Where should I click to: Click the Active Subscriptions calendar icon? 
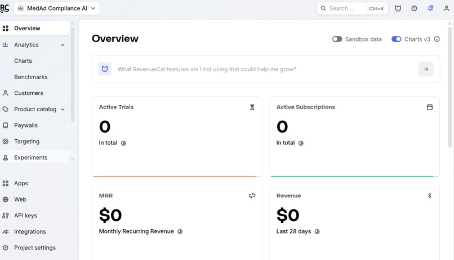[430, 107]
